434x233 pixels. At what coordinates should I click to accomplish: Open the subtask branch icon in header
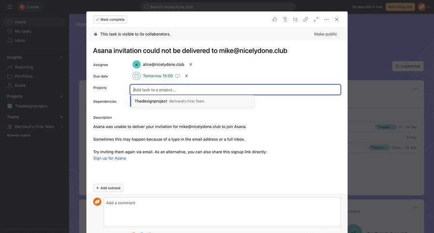point(295,19)
